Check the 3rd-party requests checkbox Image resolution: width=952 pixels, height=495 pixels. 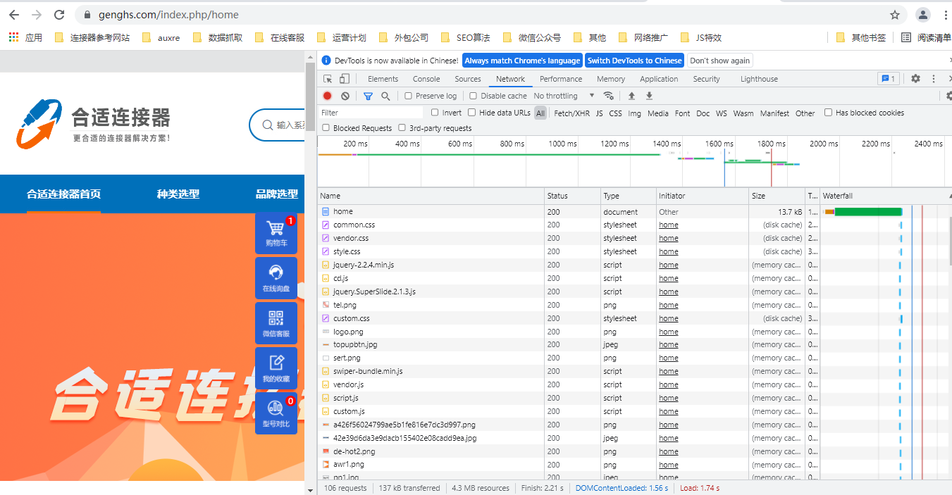pyautogui.click(x=402, y=128)
